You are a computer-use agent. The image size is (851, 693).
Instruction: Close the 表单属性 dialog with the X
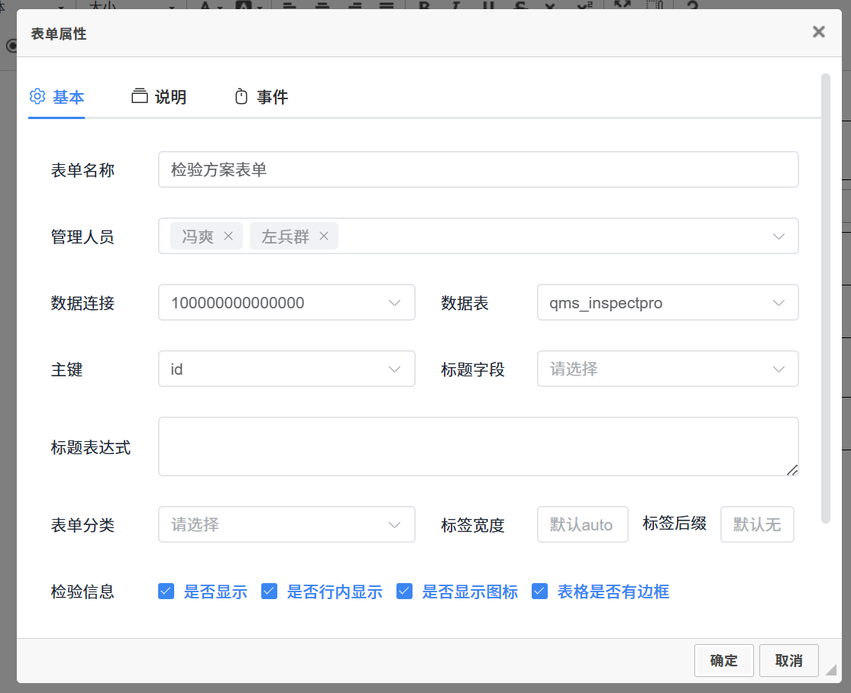pos(819,32)
